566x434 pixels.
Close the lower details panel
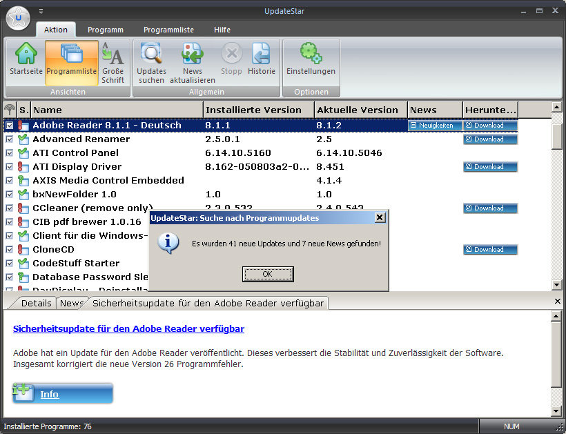click(x=557, y=301)
